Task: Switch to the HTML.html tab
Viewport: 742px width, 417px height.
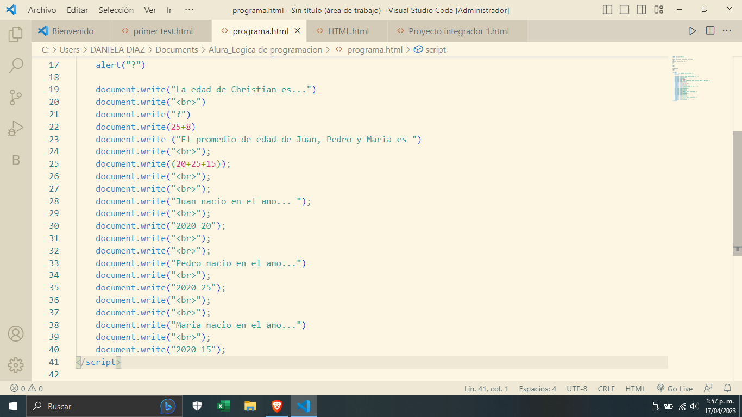Action: tap(348, 31)
